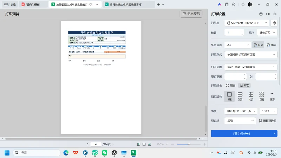The image size is (281, 158).
Task: Open WPS Office from taskbar
Action: coord(76,153)
